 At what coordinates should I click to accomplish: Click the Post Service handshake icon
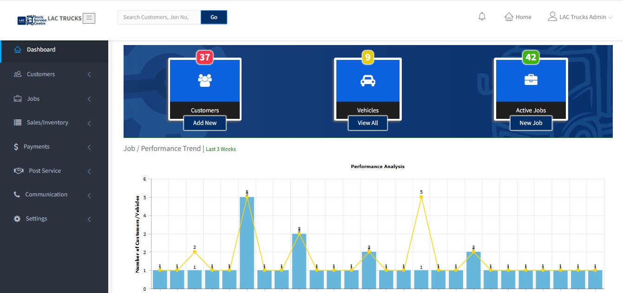[19, 171]
